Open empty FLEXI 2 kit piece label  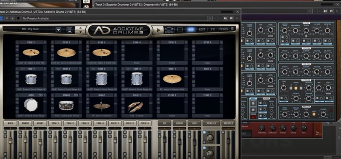click(172, 116)
